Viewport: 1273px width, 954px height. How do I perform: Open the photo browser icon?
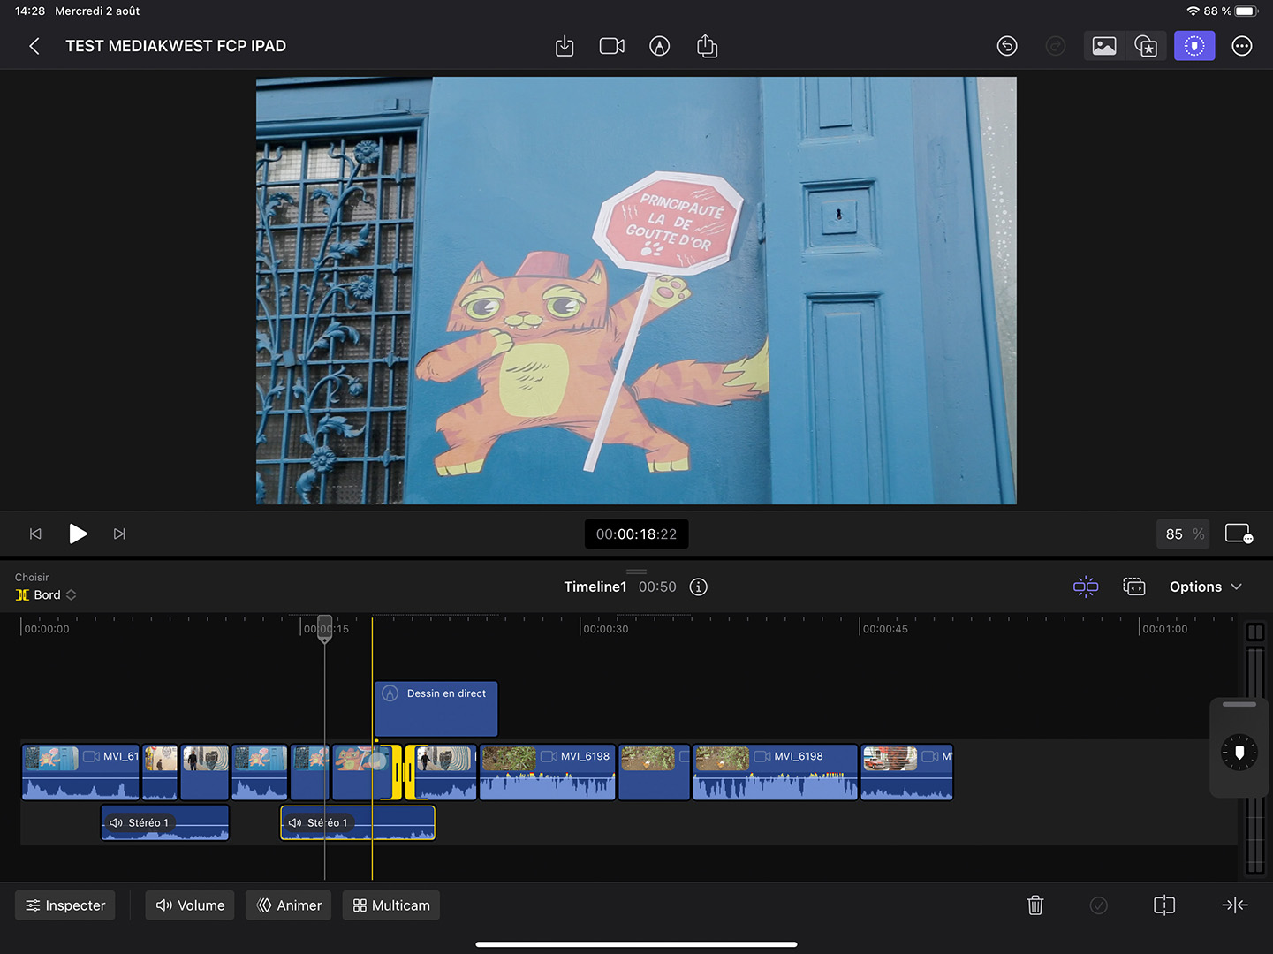[x=1103, y=46]
